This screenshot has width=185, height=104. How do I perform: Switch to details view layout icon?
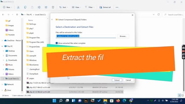pyautogui.click(x=180, y=95)
